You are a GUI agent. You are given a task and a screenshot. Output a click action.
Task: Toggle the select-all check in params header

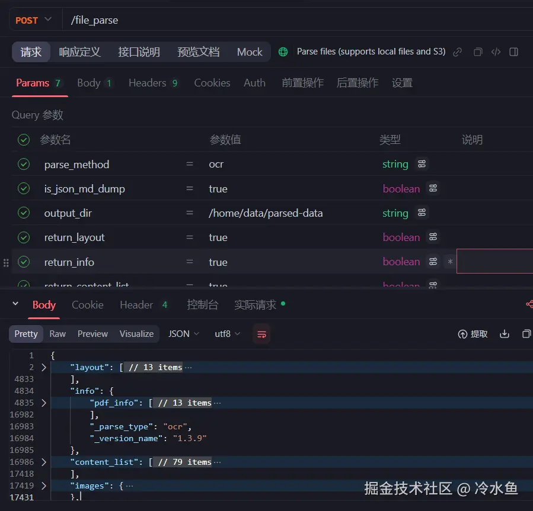(x=24, y=140)
